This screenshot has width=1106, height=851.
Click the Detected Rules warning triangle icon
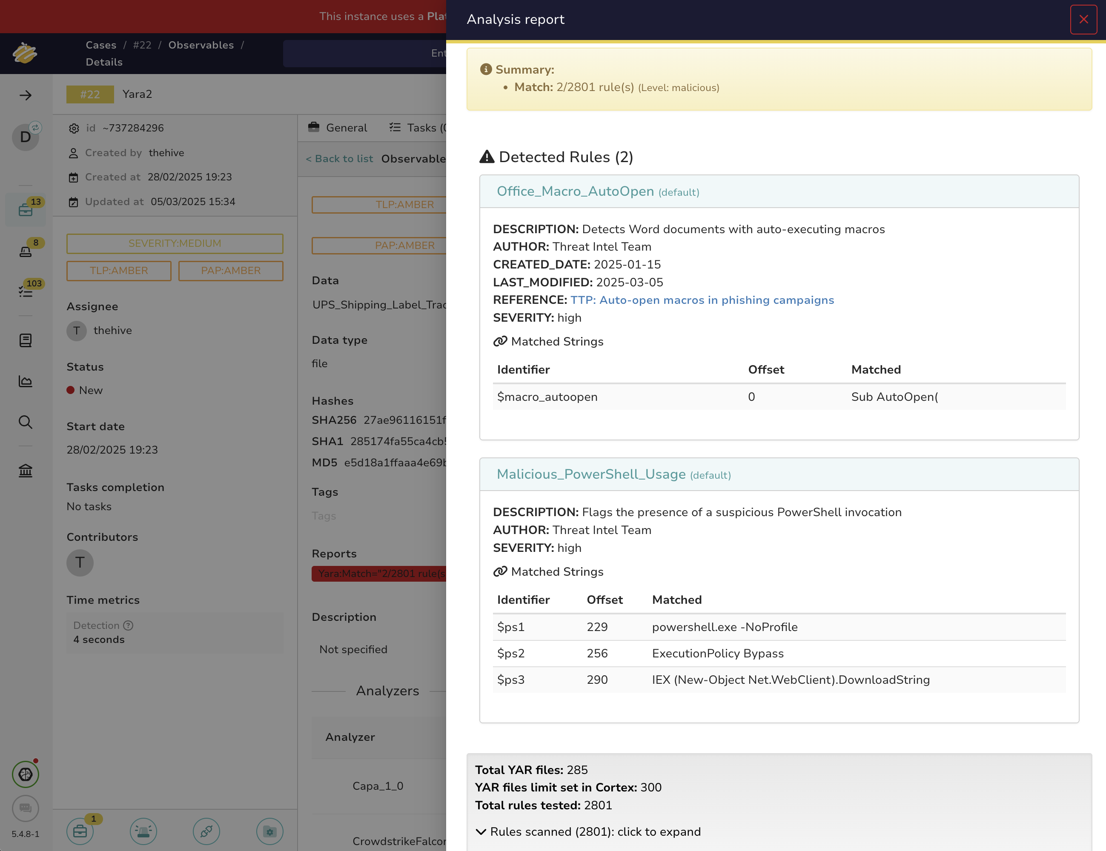pos(487,157)
